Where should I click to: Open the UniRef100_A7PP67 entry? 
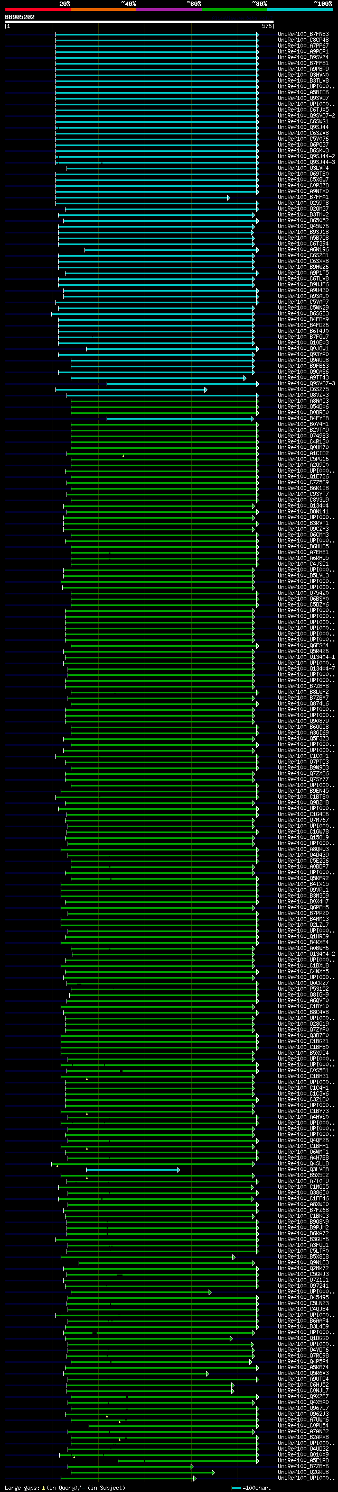coord(303,46)
